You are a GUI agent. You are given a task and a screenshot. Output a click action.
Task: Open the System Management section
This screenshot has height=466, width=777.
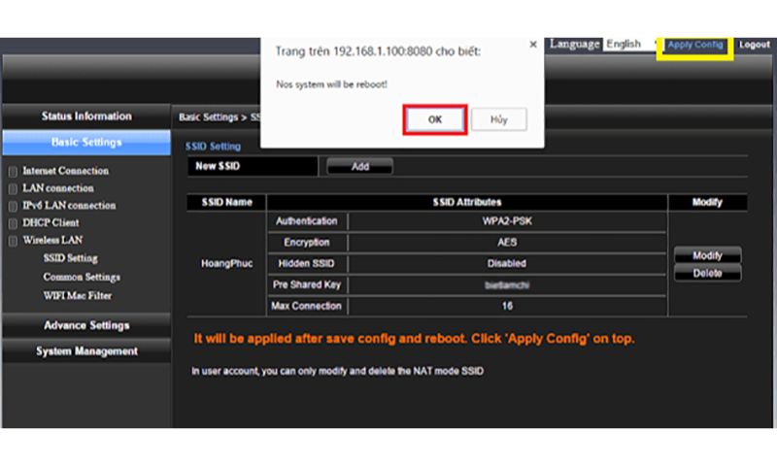tap(86, 351)
